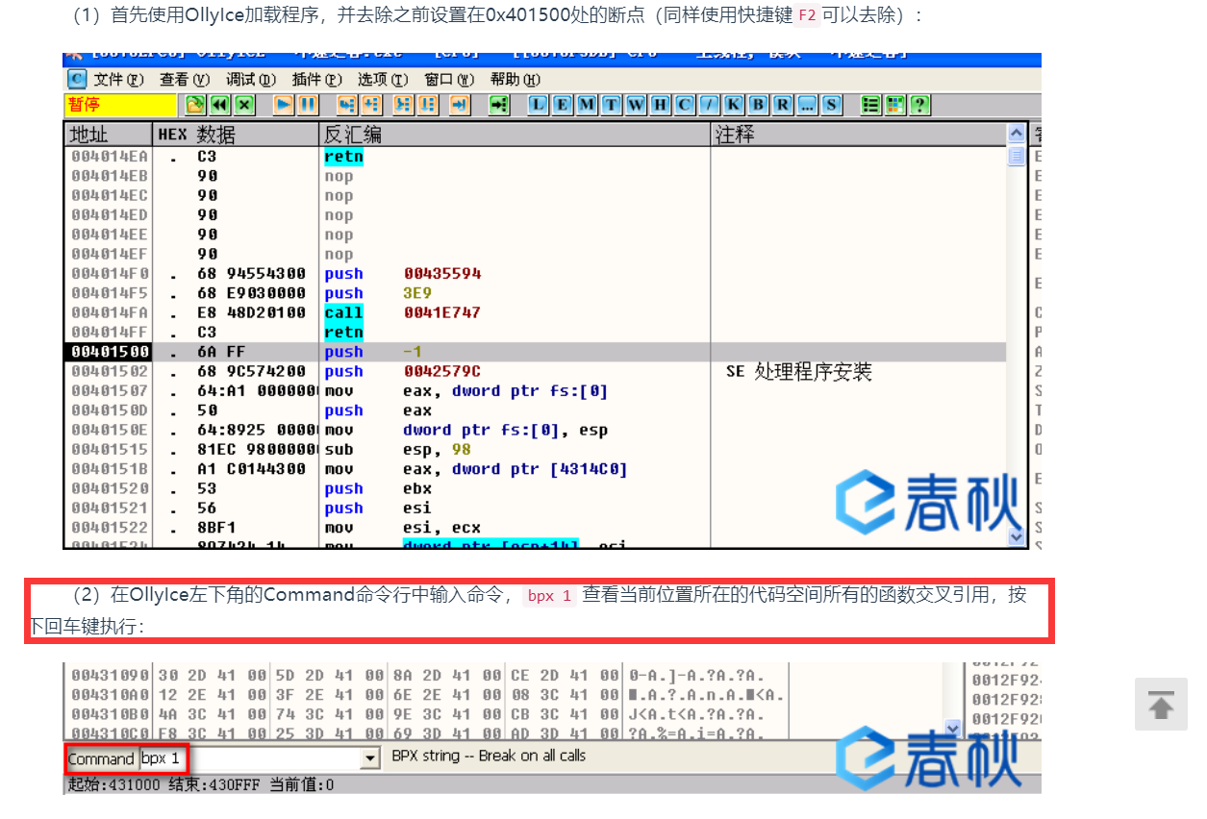The height and width of the screenshot is (819, 1207).
Task: Click the Open file toolbar icon
Action: click(x=195, y=105)
